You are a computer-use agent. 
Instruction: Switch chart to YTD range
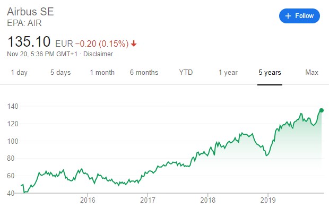[186, 72]
